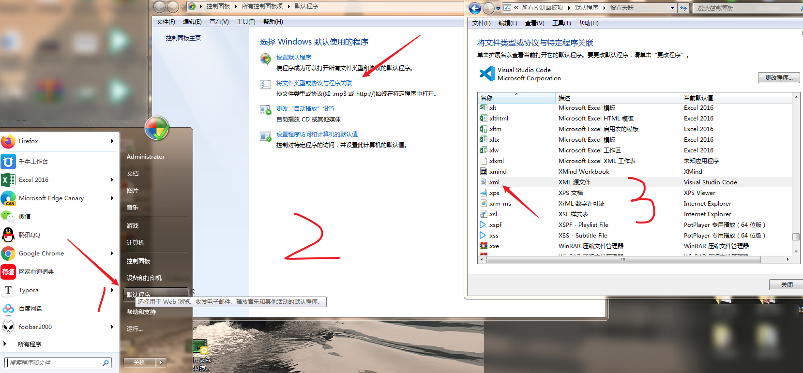This screenshot has width=803, height=373.
Task: Open 微信 (WeChat) from the Start menu
Action: pyautogui.click(x=58, y=217)
